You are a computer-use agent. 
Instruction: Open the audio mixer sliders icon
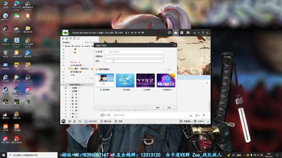80,121
